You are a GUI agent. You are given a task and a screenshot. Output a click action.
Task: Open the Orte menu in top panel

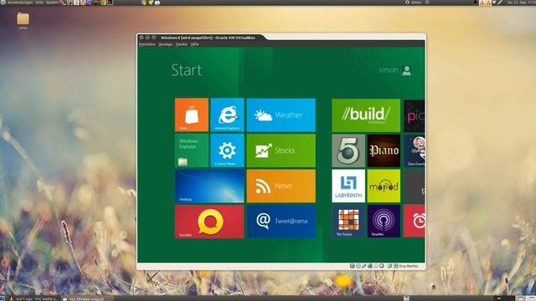39,3
